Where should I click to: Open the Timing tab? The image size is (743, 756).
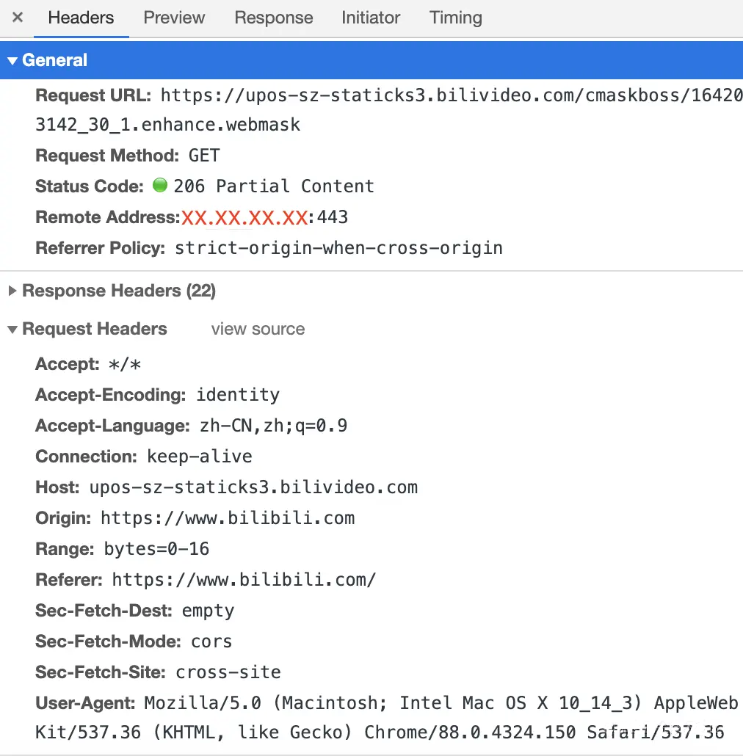click(x=455, y=18)
